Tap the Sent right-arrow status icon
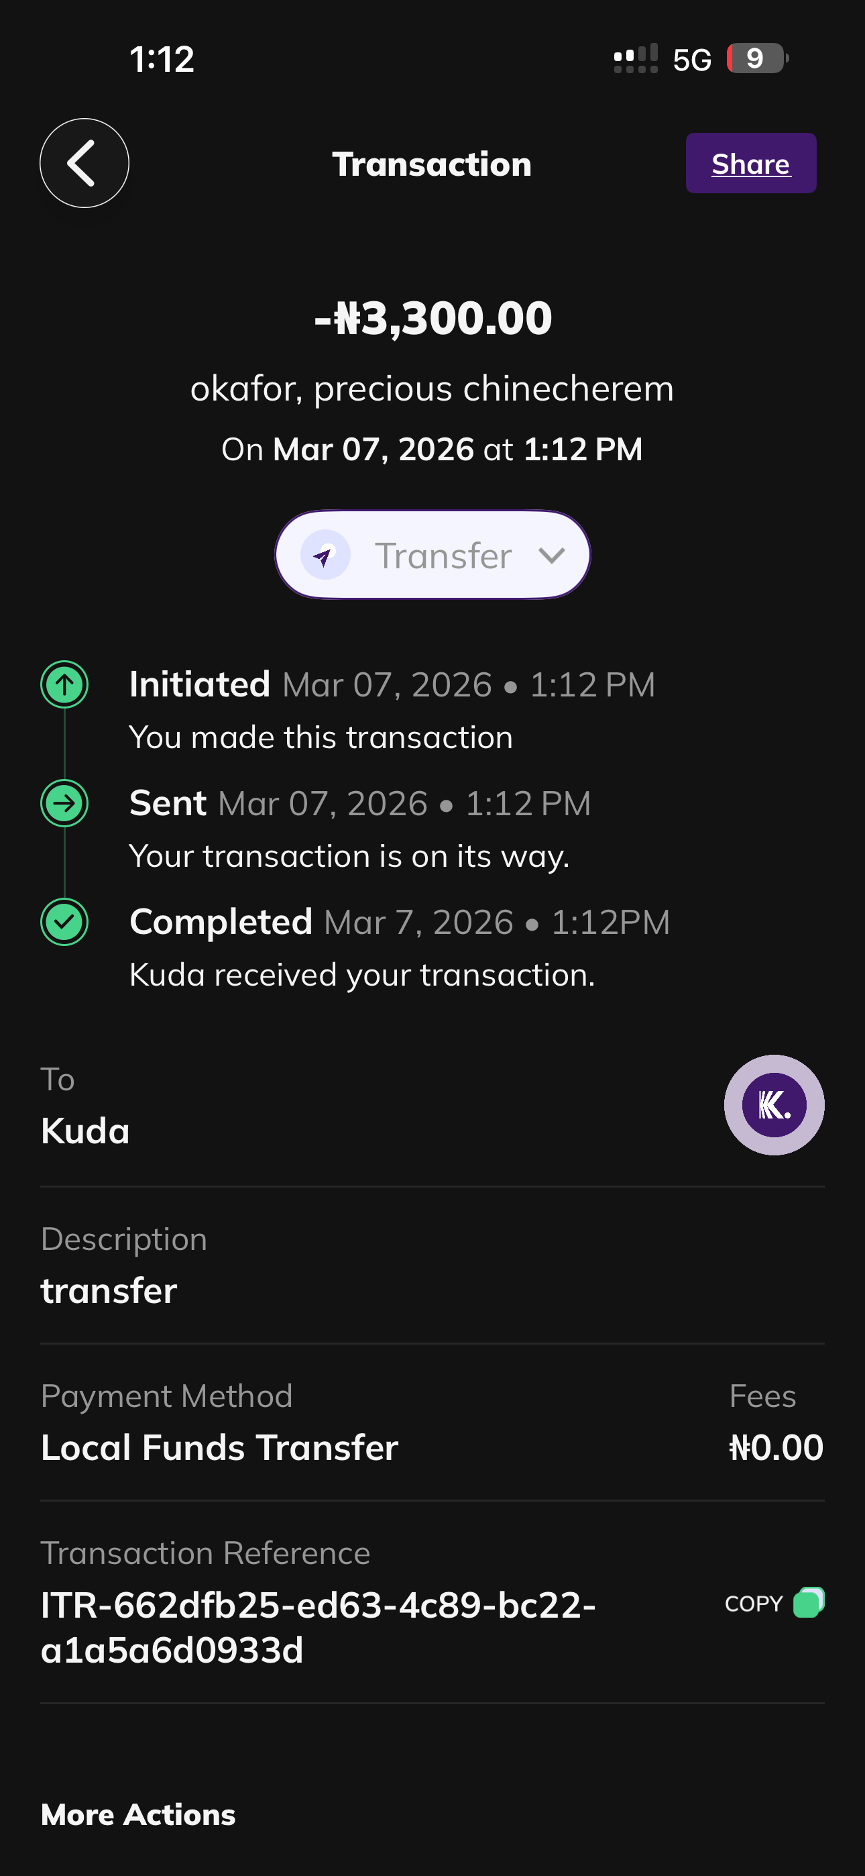This screenshot has width=865, height=1876. click(65, 803)
